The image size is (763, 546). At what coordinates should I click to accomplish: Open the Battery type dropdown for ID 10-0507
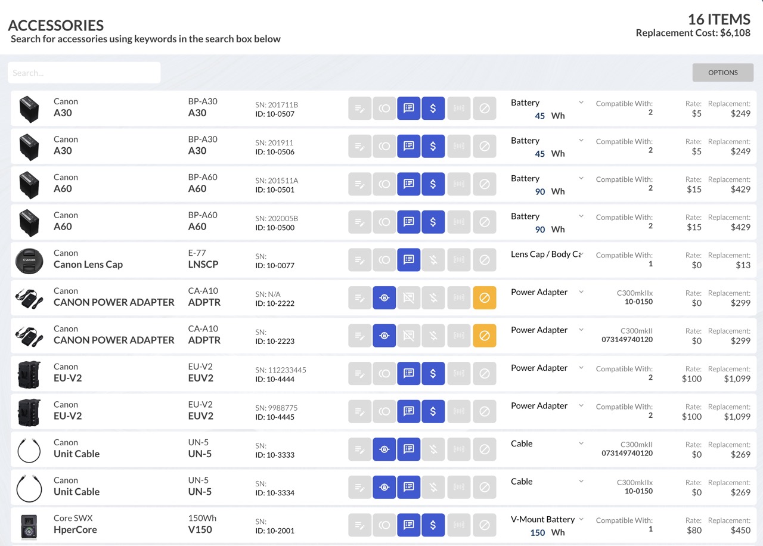[547, 103]
